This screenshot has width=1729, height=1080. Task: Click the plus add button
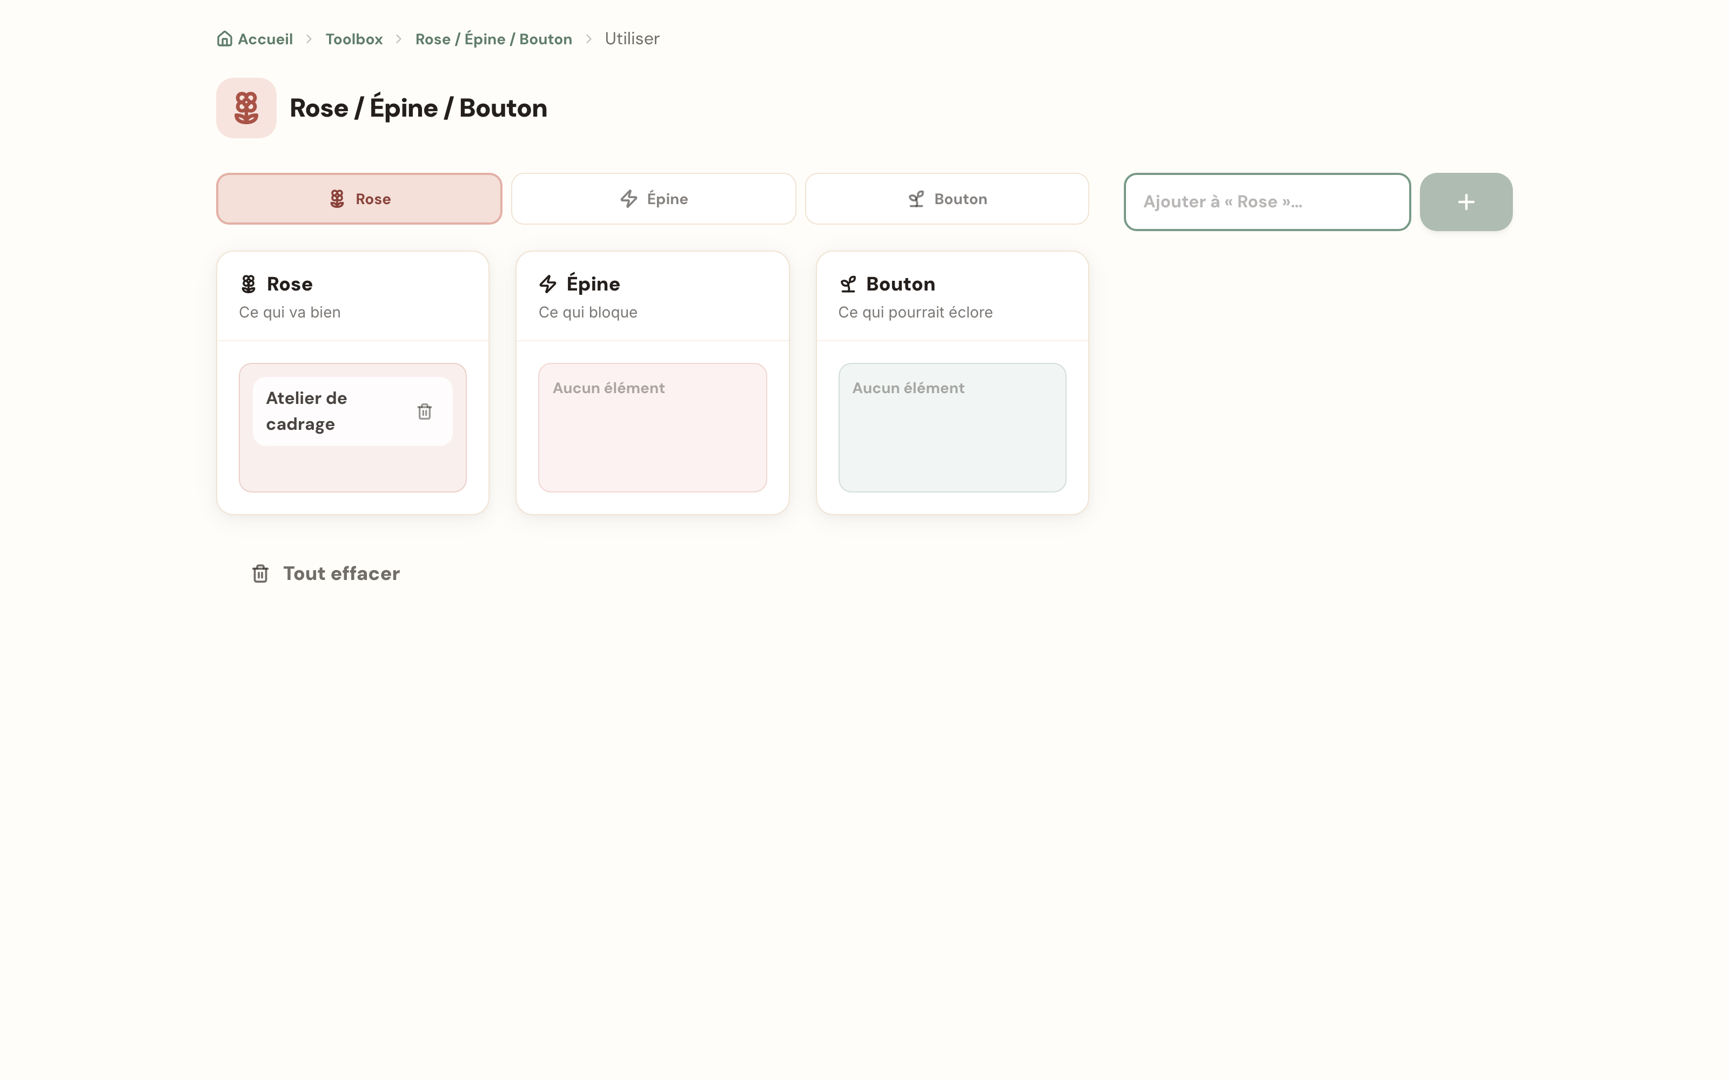(x=1465, y=202)
